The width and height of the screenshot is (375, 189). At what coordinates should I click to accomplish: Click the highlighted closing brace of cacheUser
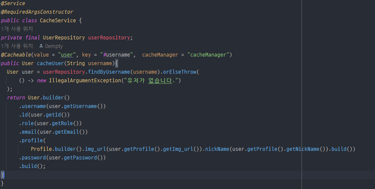click(x=3, y=175)
